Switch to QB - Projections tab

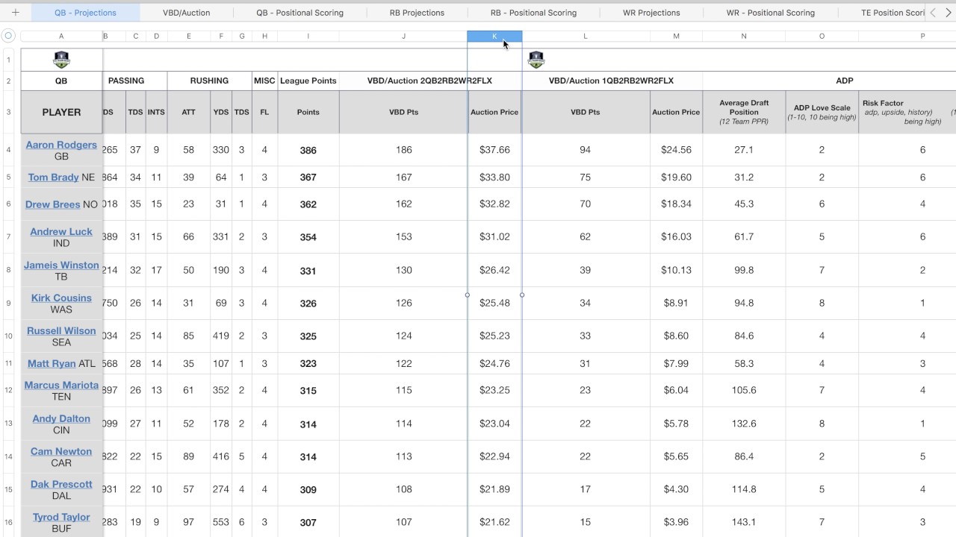[85, 13]
